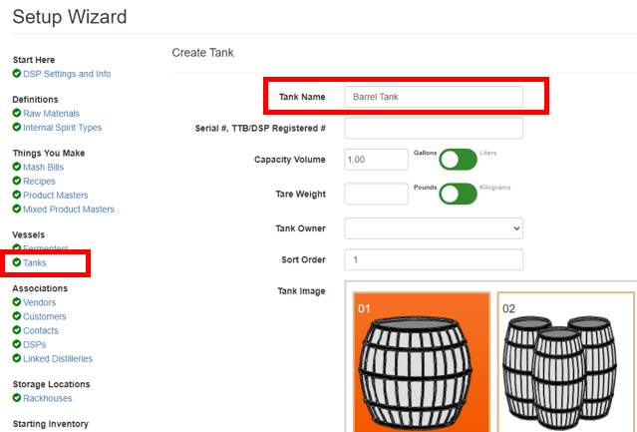The height and width of the screenshot is (432, 637).
Task: Click the Serial # TTB/DSP Registered field
Action: click(434, 128)
